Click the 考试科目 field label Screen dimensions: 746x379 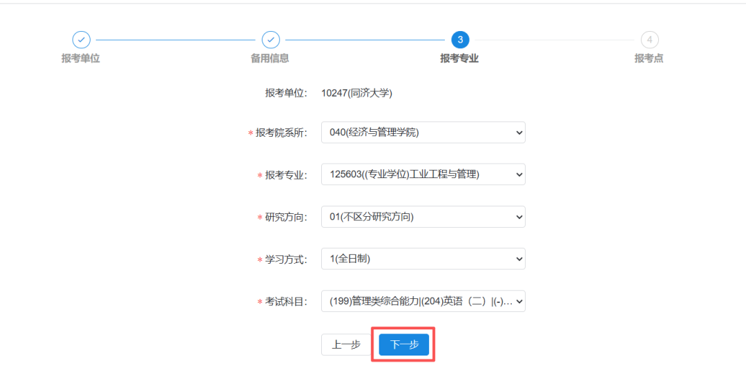(286, 302)
